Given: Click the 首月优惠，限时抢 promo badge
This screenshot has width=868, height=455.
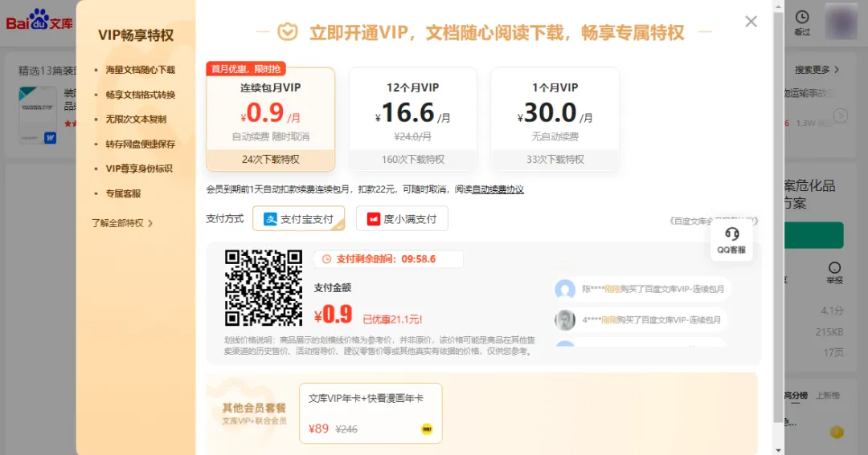Looking at the screenshot, I should click(246, 68).
